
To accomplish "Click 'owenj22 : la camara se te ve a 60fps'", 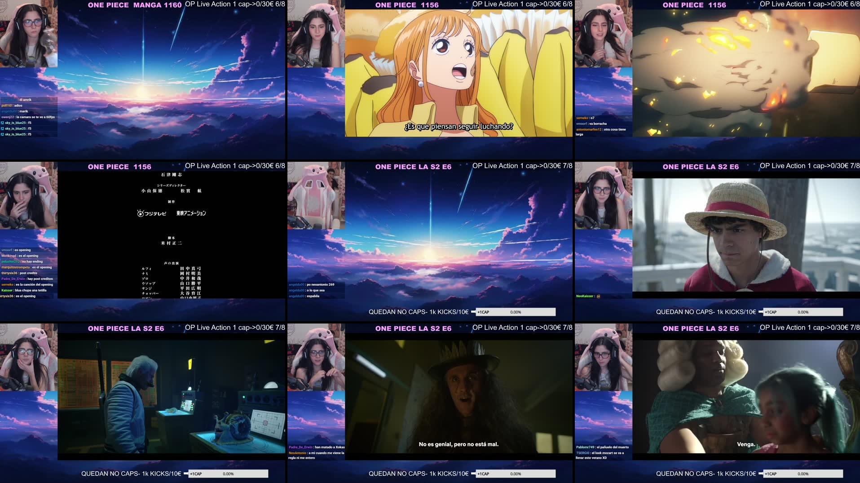I will [28, 117].
